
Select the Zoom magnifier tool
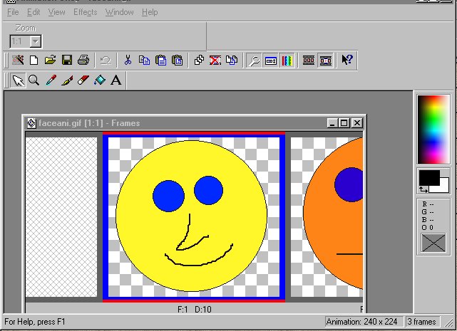(x=34, y=80)
